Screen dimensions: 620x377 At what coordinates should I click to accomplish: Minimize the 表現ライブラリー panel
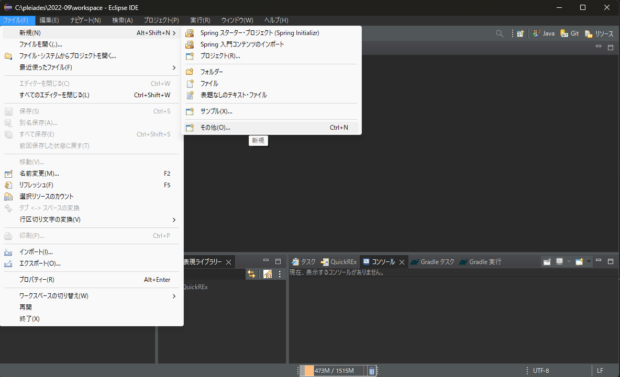coord(265,260)
